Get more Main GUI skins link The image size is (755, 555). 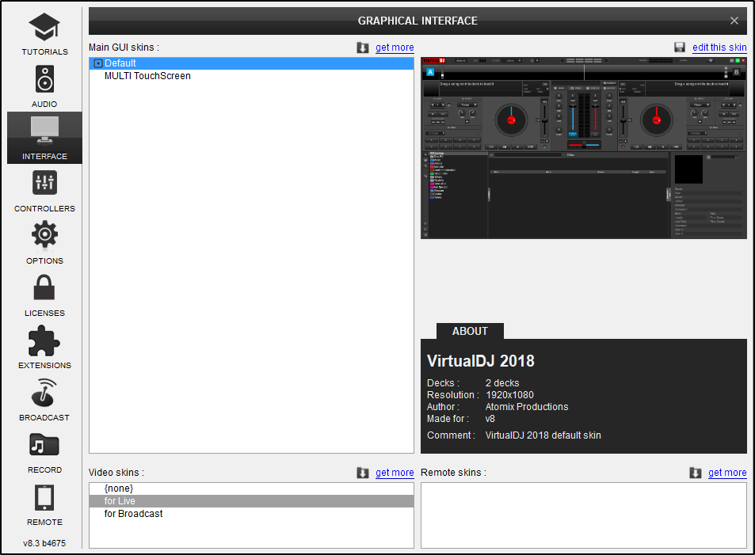click(x=395, y=48)
